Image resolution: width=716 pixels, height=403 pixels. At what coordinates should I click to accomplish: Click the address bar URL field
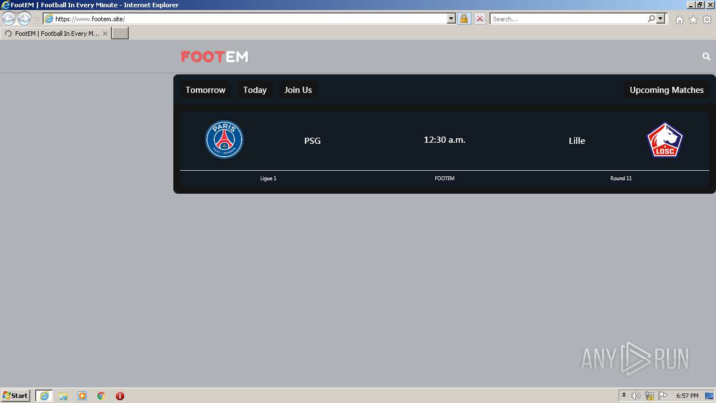251,19
